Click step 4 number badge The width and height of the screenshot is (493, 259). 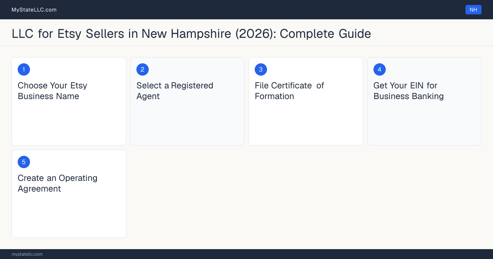[380, 69]
